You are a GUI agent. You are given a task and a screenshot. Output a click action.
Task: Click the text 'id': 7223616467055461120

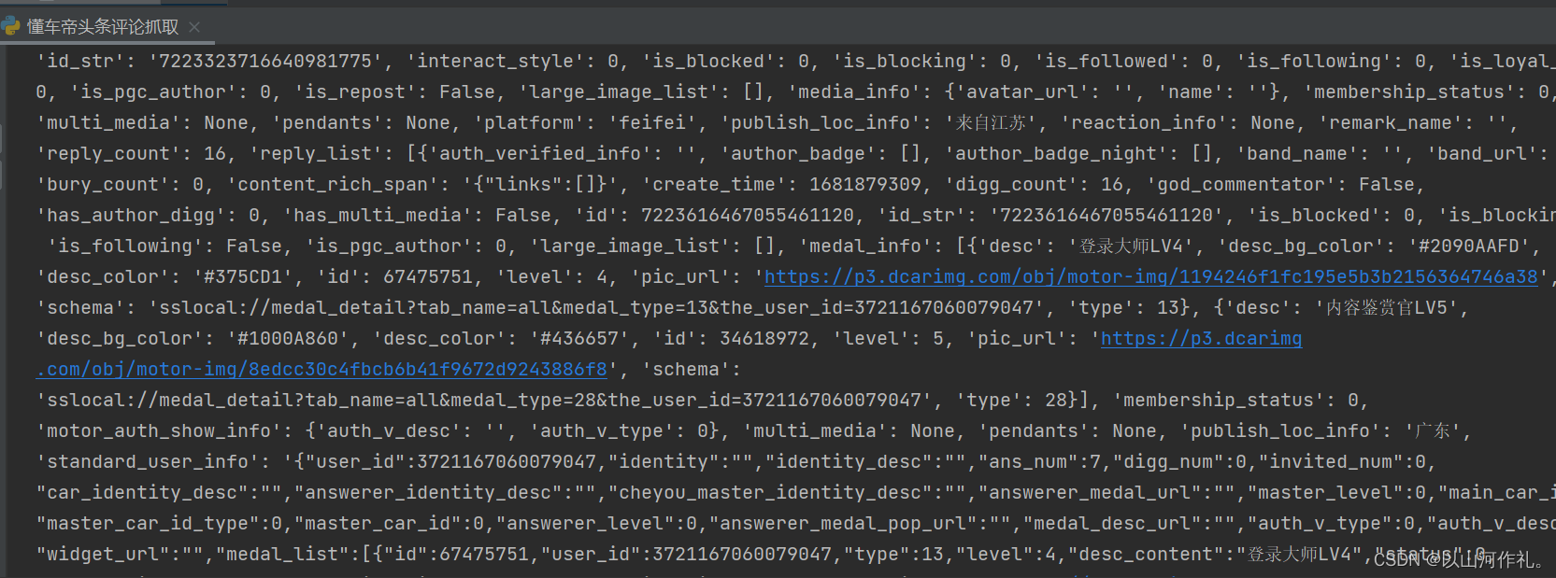(x=719, y=216)
